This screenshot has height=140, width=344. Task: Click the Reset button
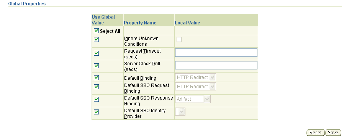coord(316,133)
